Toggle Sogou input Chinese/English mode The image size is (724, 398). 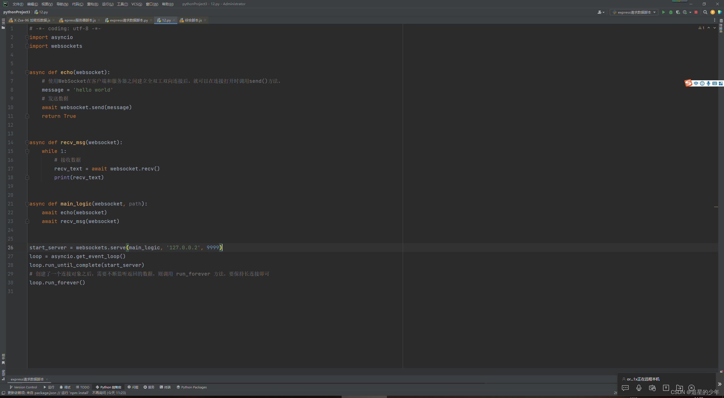pos(696,83)
